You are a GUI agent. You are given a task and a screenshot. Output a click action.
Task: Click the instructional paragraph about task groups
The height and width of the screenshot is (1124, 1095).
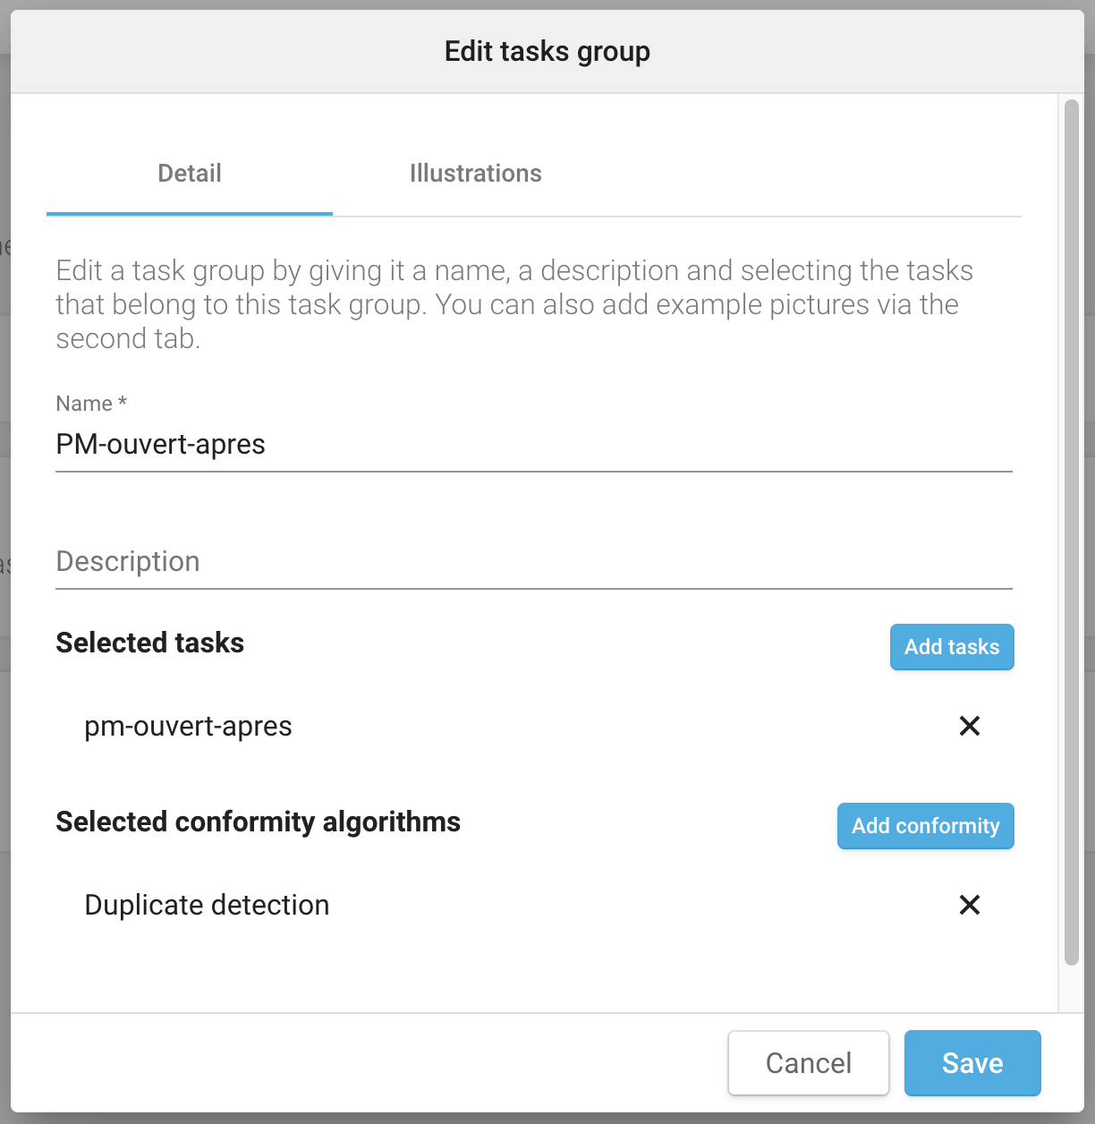[514, 304]
